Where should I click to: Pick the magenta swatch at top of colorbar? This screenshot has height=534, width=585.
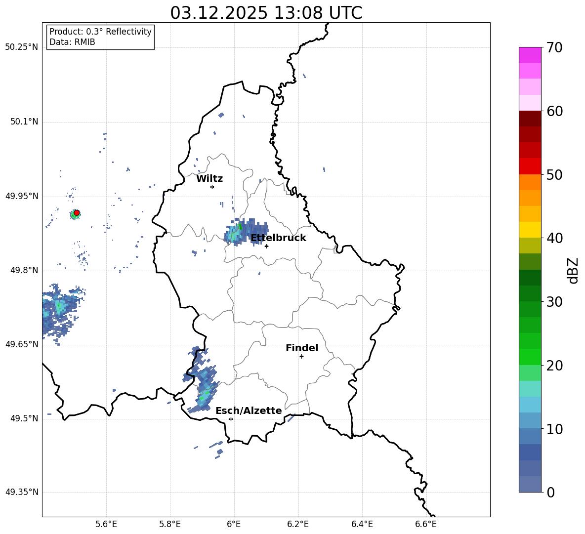point(530,55)
